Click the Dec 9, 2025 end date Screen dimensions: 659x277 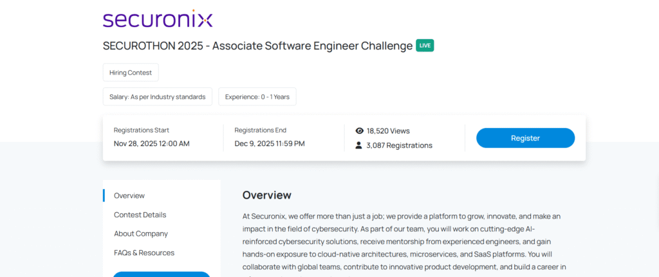coord(270,143)
